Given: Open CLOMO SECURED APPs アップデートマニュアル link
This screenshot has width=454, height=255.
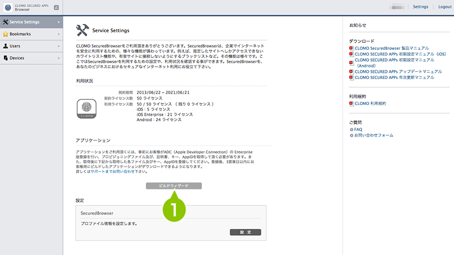Looking at the screenshot, I should (x=398, y=71).
